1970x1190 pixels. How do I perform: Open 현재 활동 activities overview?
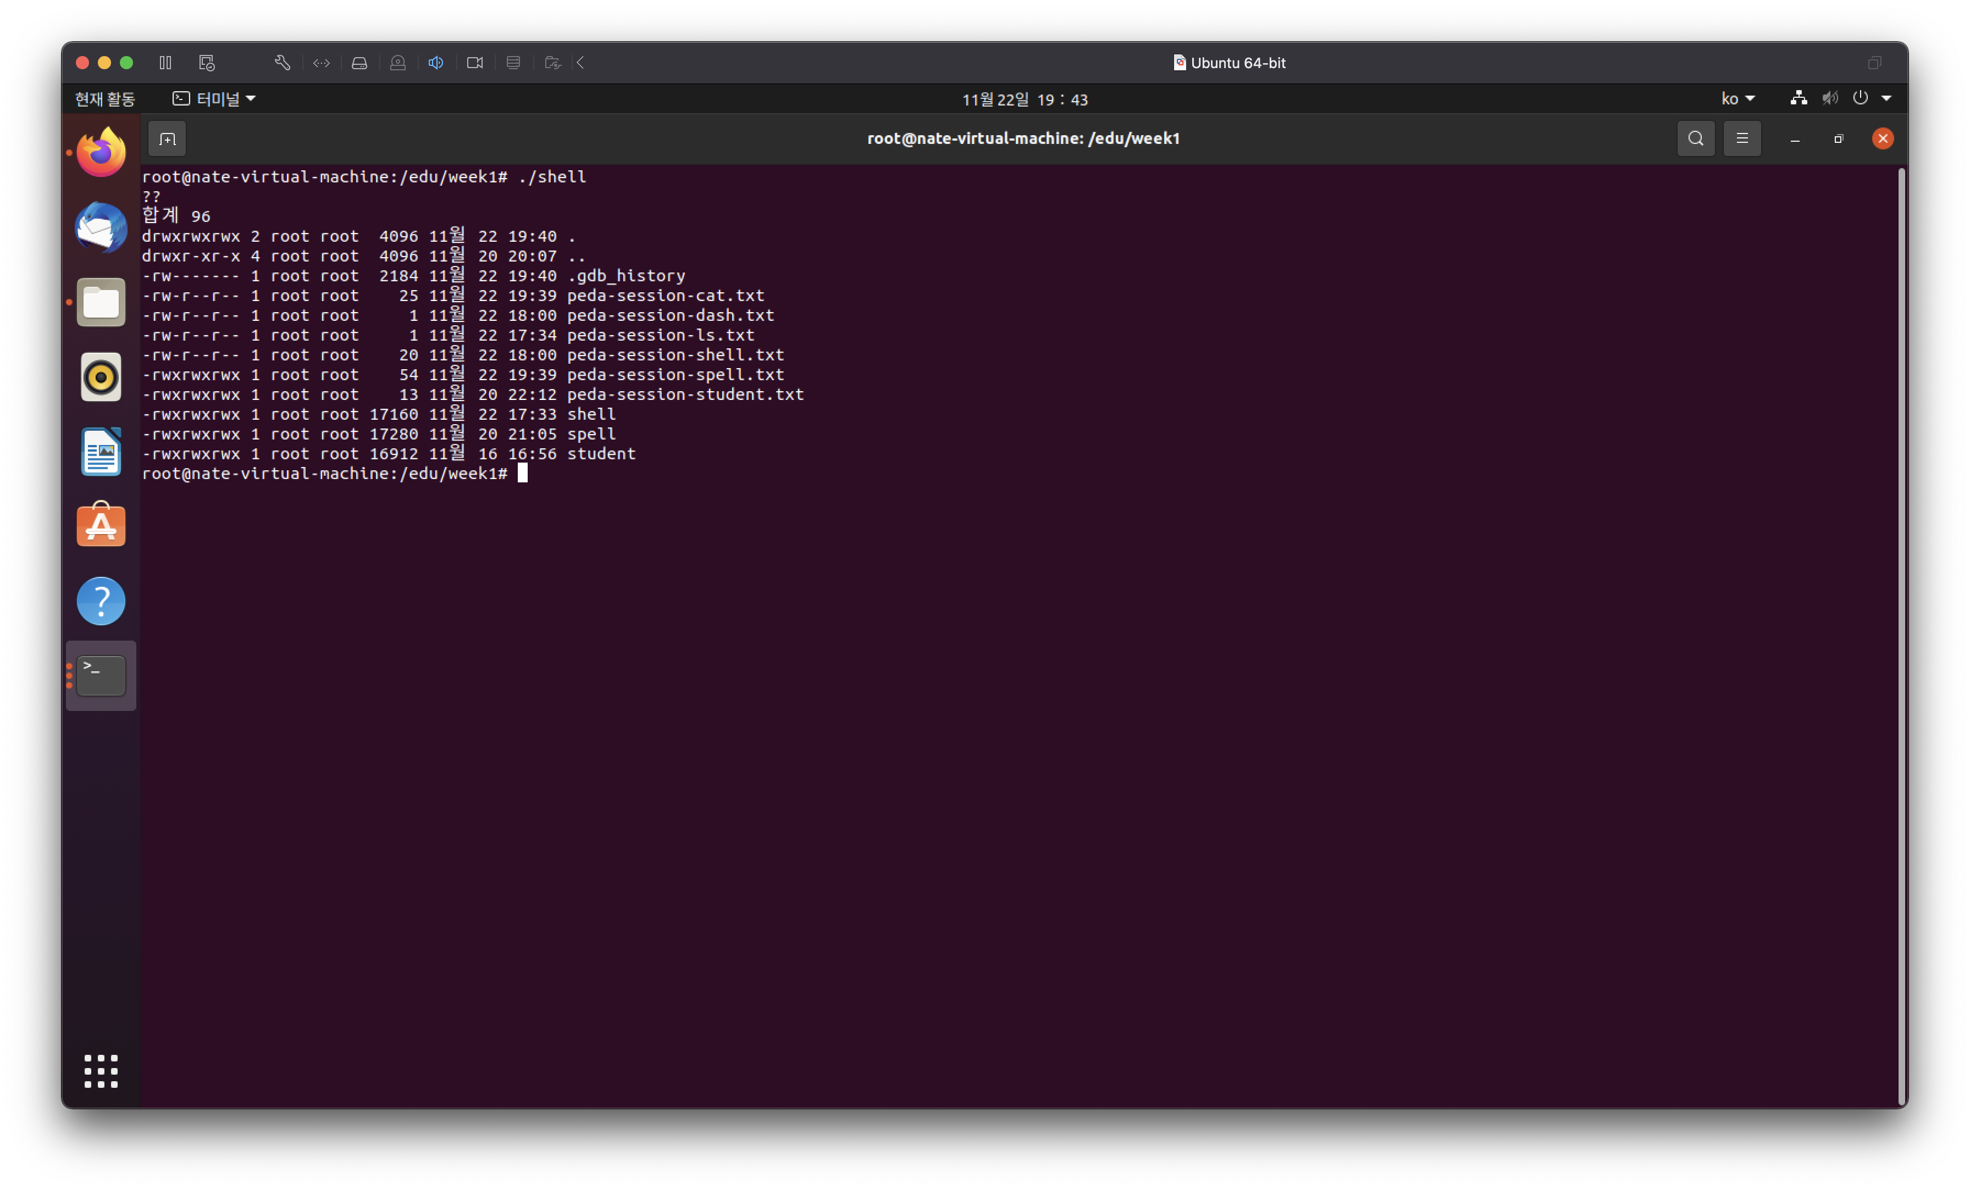pos(105,99)
